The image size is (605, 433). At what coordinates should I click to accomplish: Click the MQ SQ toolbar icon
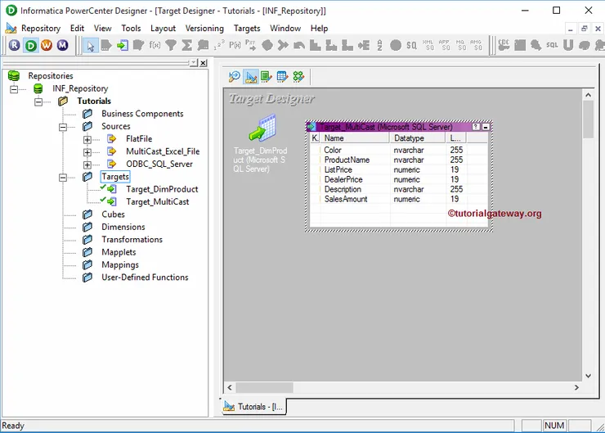460,45
